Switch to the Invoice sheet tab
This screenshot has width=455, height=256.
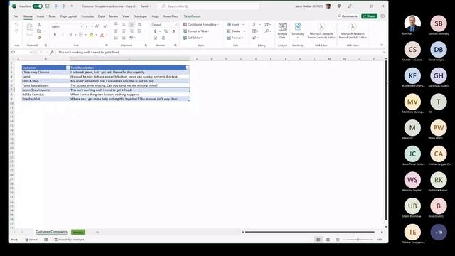pyautogui.click(x=78, y=232)
